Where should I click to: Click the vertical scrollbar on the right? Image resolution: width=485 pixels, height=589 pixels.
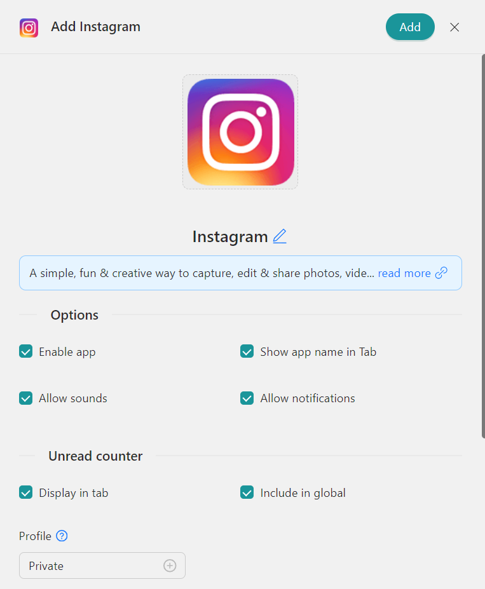483,246
